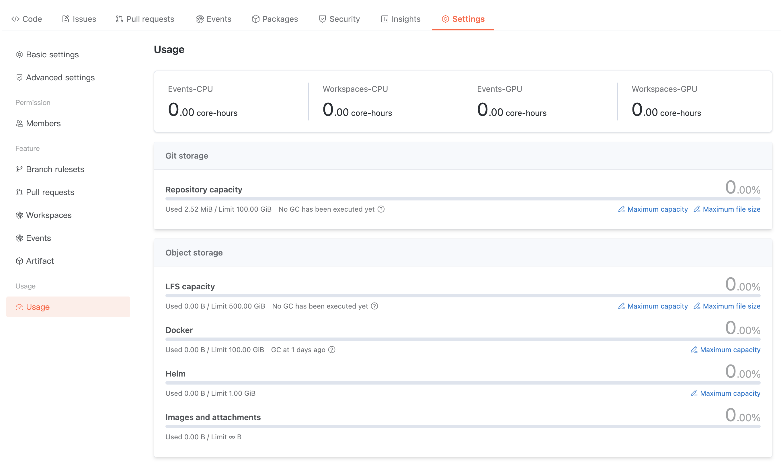Viewport: 781px width, 468px height.
Task: Go to the Packages tab
Action: [275, 19]
